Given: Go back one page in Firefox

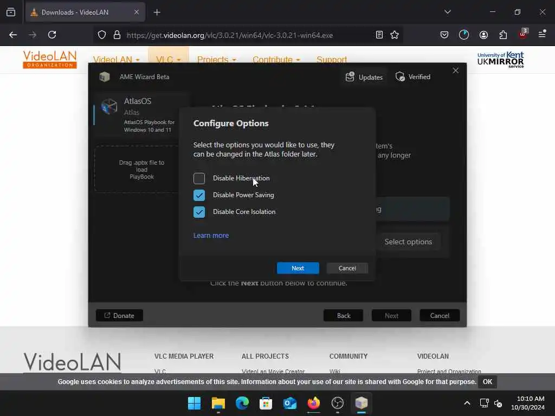Looking at the screenshot, I should [13, 35].
